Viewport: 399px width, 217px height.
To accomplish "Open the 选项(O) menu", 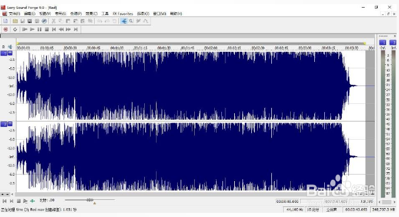I will 143,14.
